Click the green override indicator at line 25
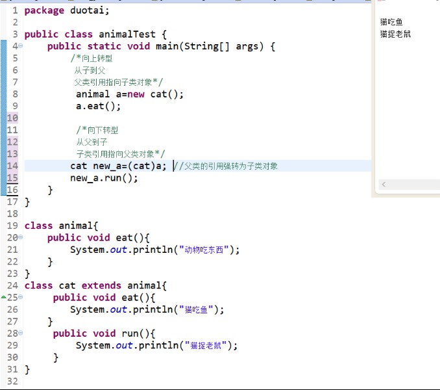The image size is (440, 390). point(4,297)
